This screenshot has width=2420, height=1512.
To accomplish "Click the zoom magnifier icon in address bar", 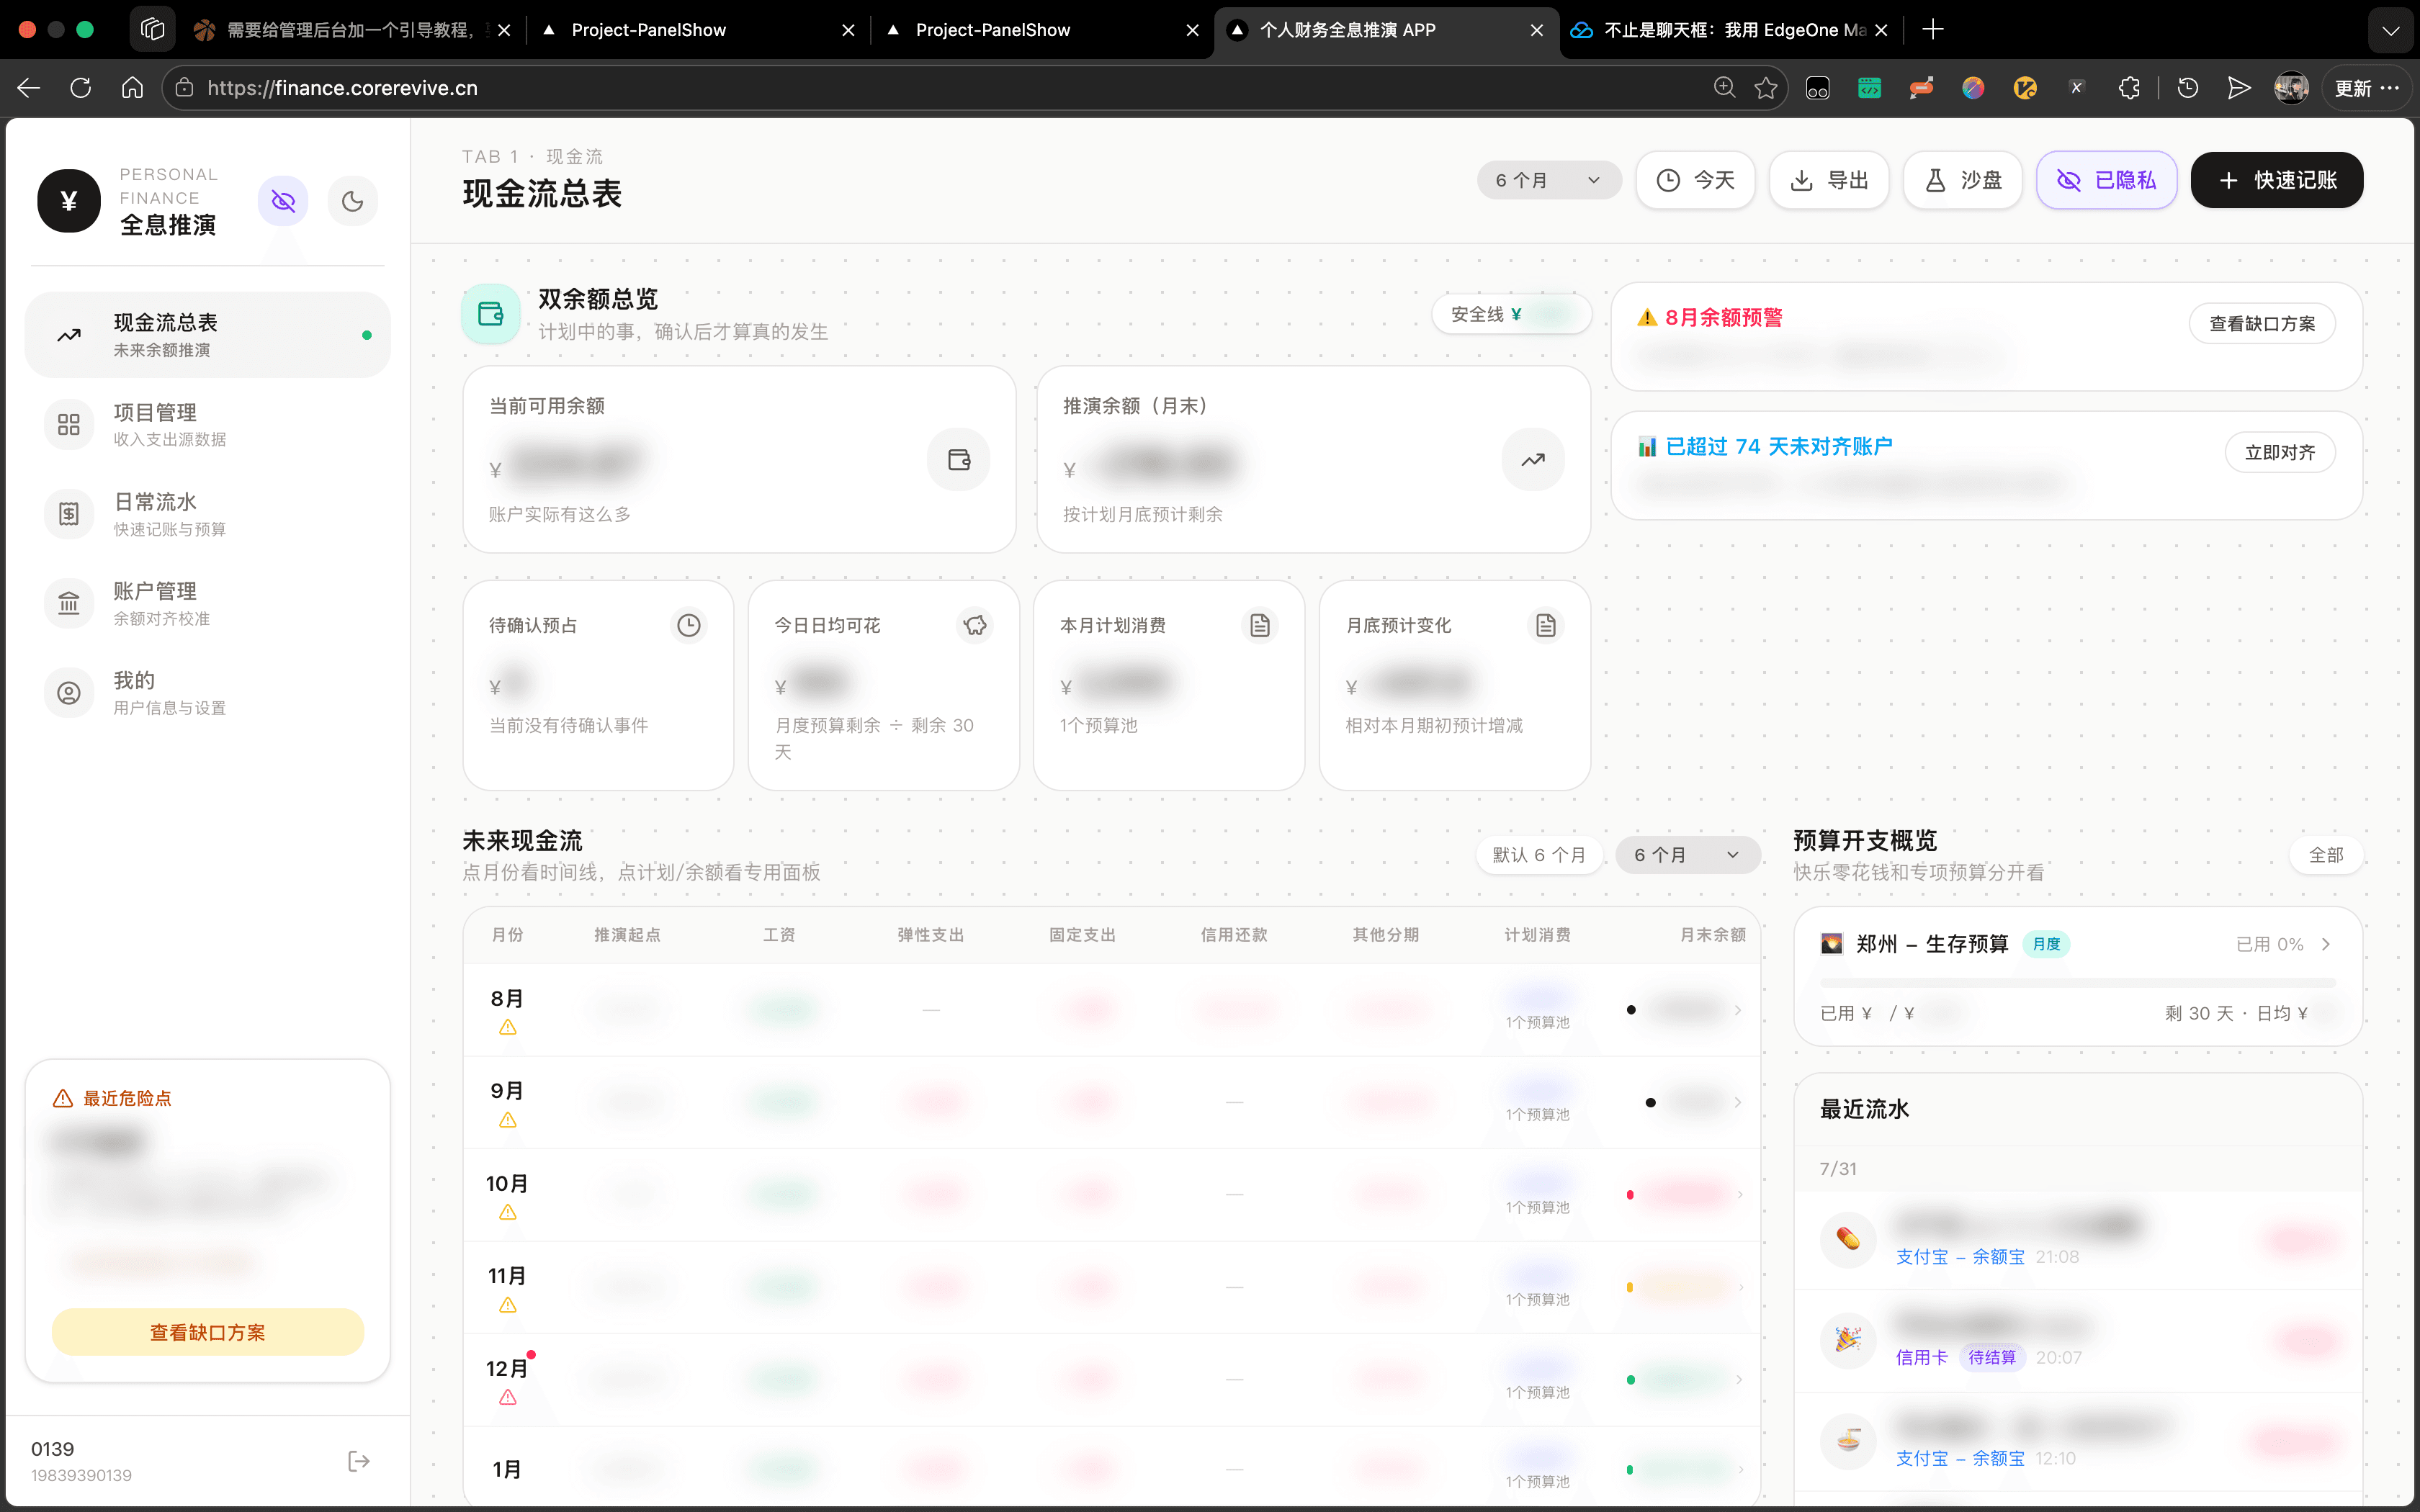I will [1724, 88].
